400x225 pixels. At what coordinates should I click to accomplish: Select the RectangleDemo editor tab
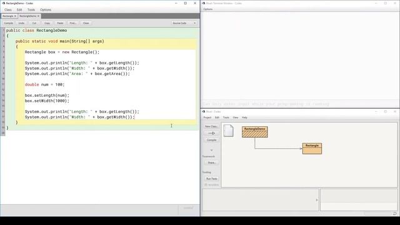(27, 16)
